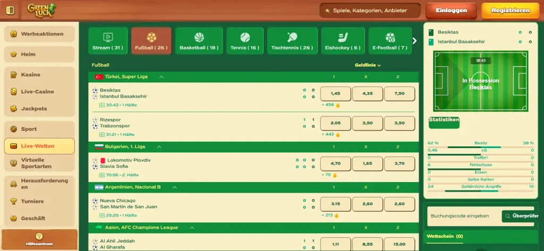Collapse the Türkei, Super Liga section
The width and height of the screenshot is (544, 251).
(x=161, y=77)
